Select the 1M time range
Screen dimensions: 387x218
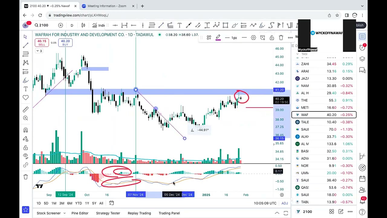coord(54,203)
